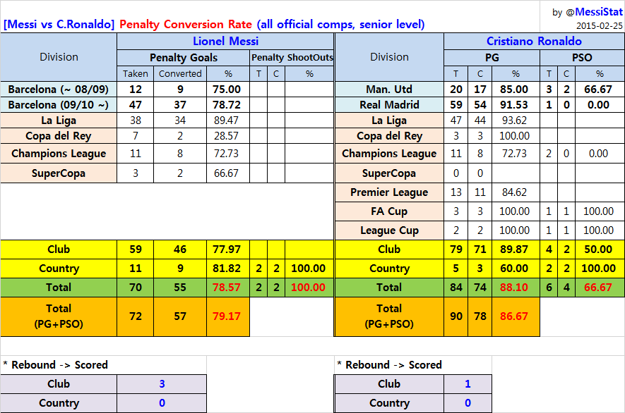625x413 pixels.
Task: Select the 'Barcelona (09/10 ~)' row label
Action: pos(59,104)
